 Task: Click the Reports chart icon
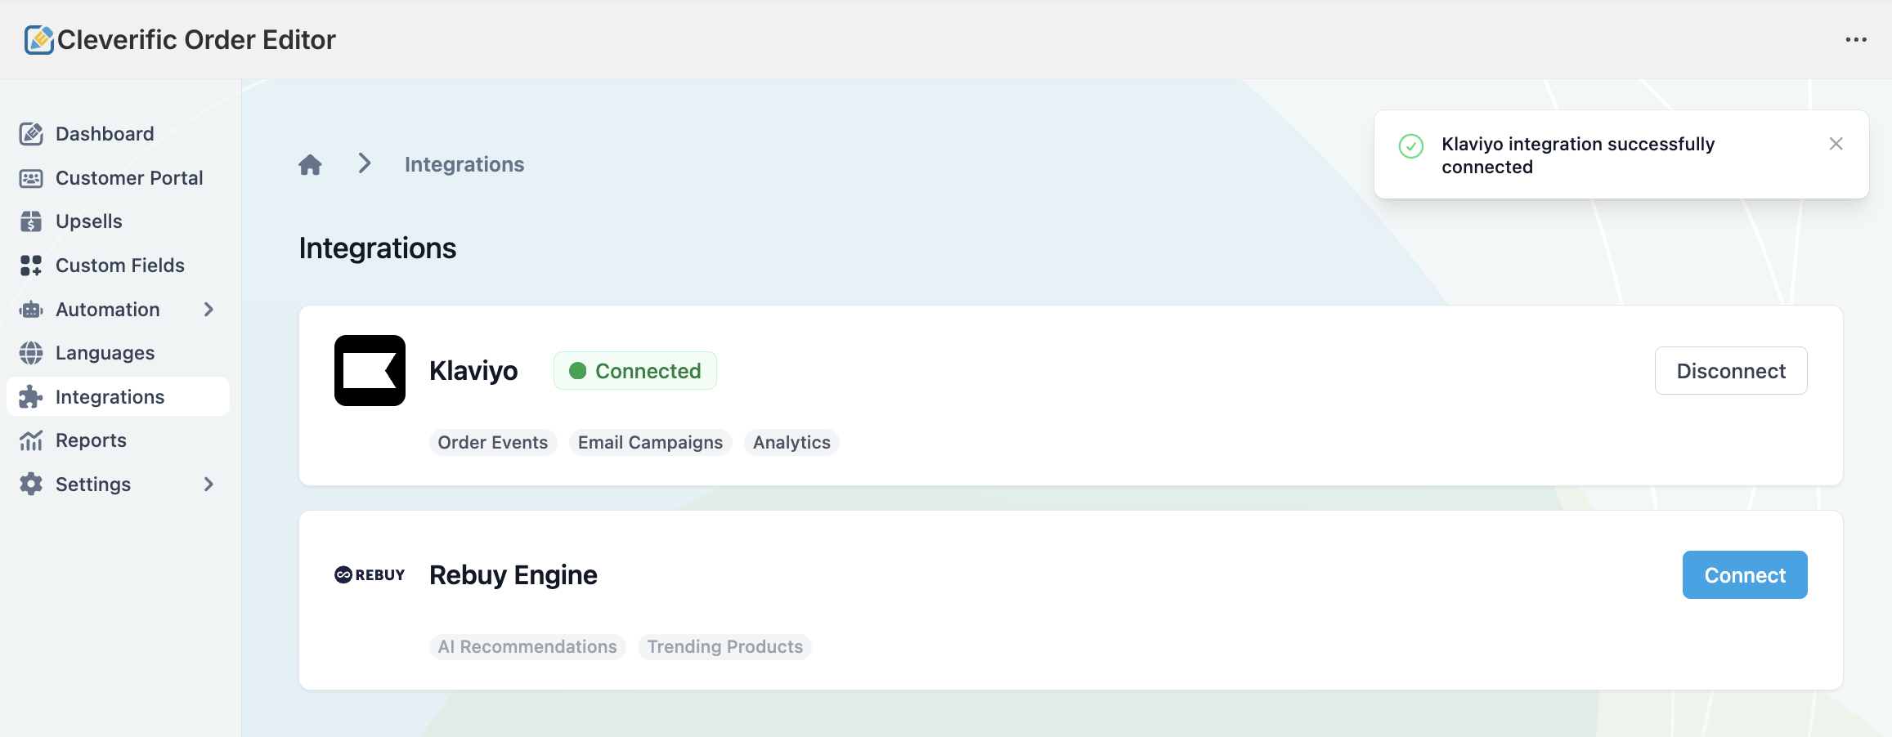coord(31,440)
